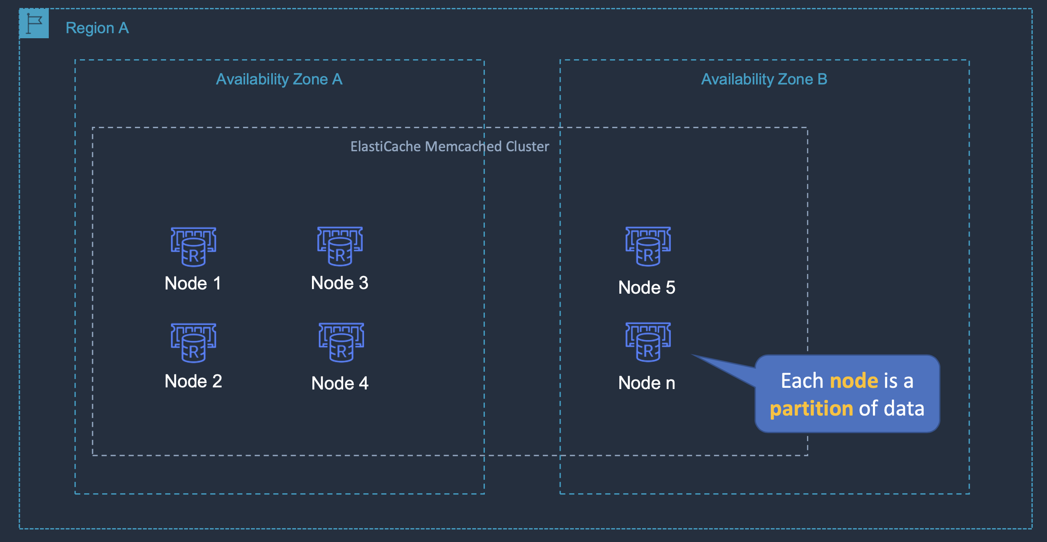
Task: Click the Node n text label
Action: (647, 383)
